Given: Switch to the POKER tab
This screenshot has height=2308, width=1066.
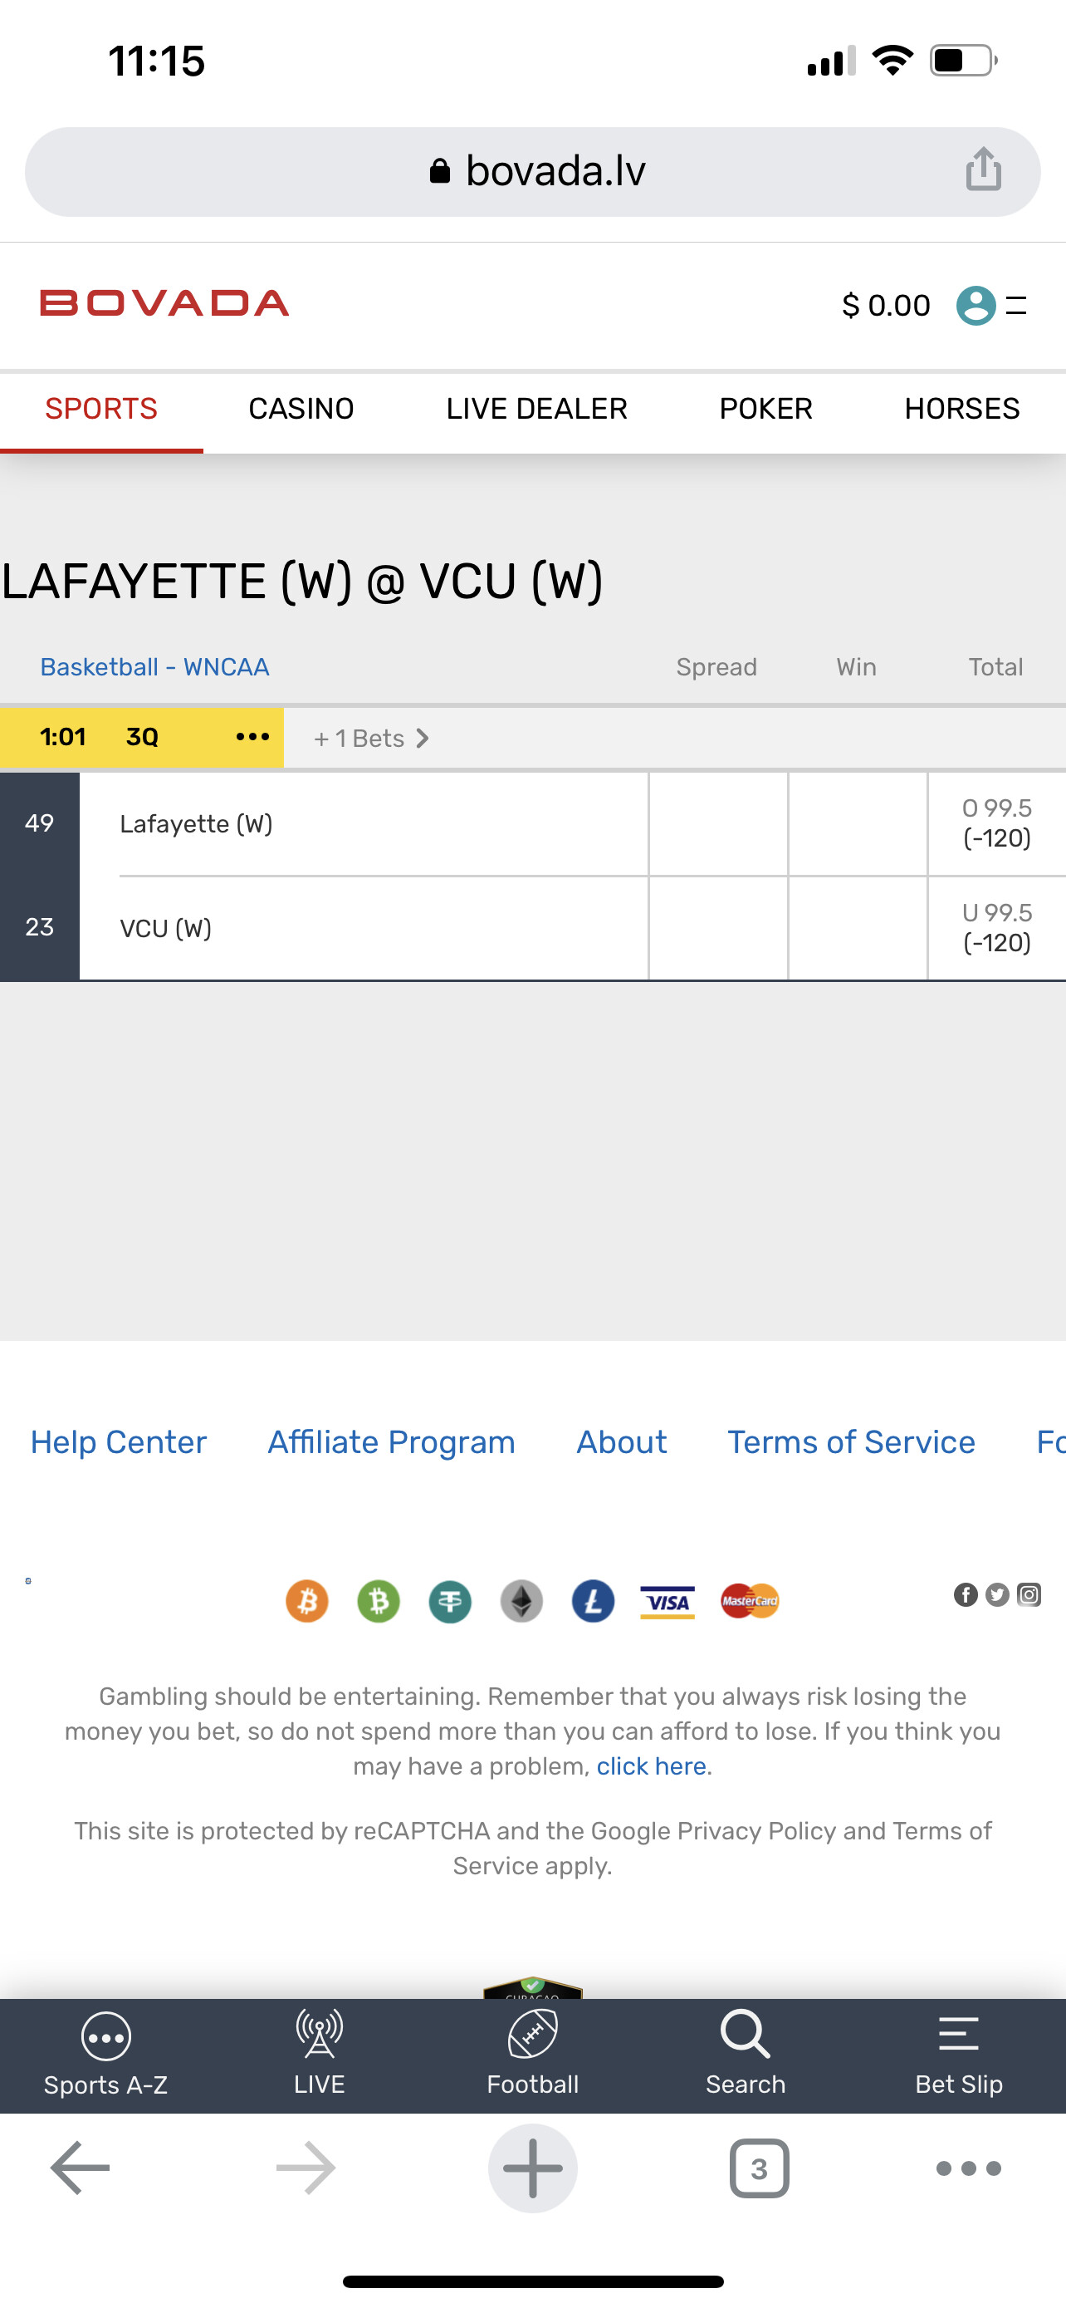Looking at the screenshot, I should pos(765,410).
